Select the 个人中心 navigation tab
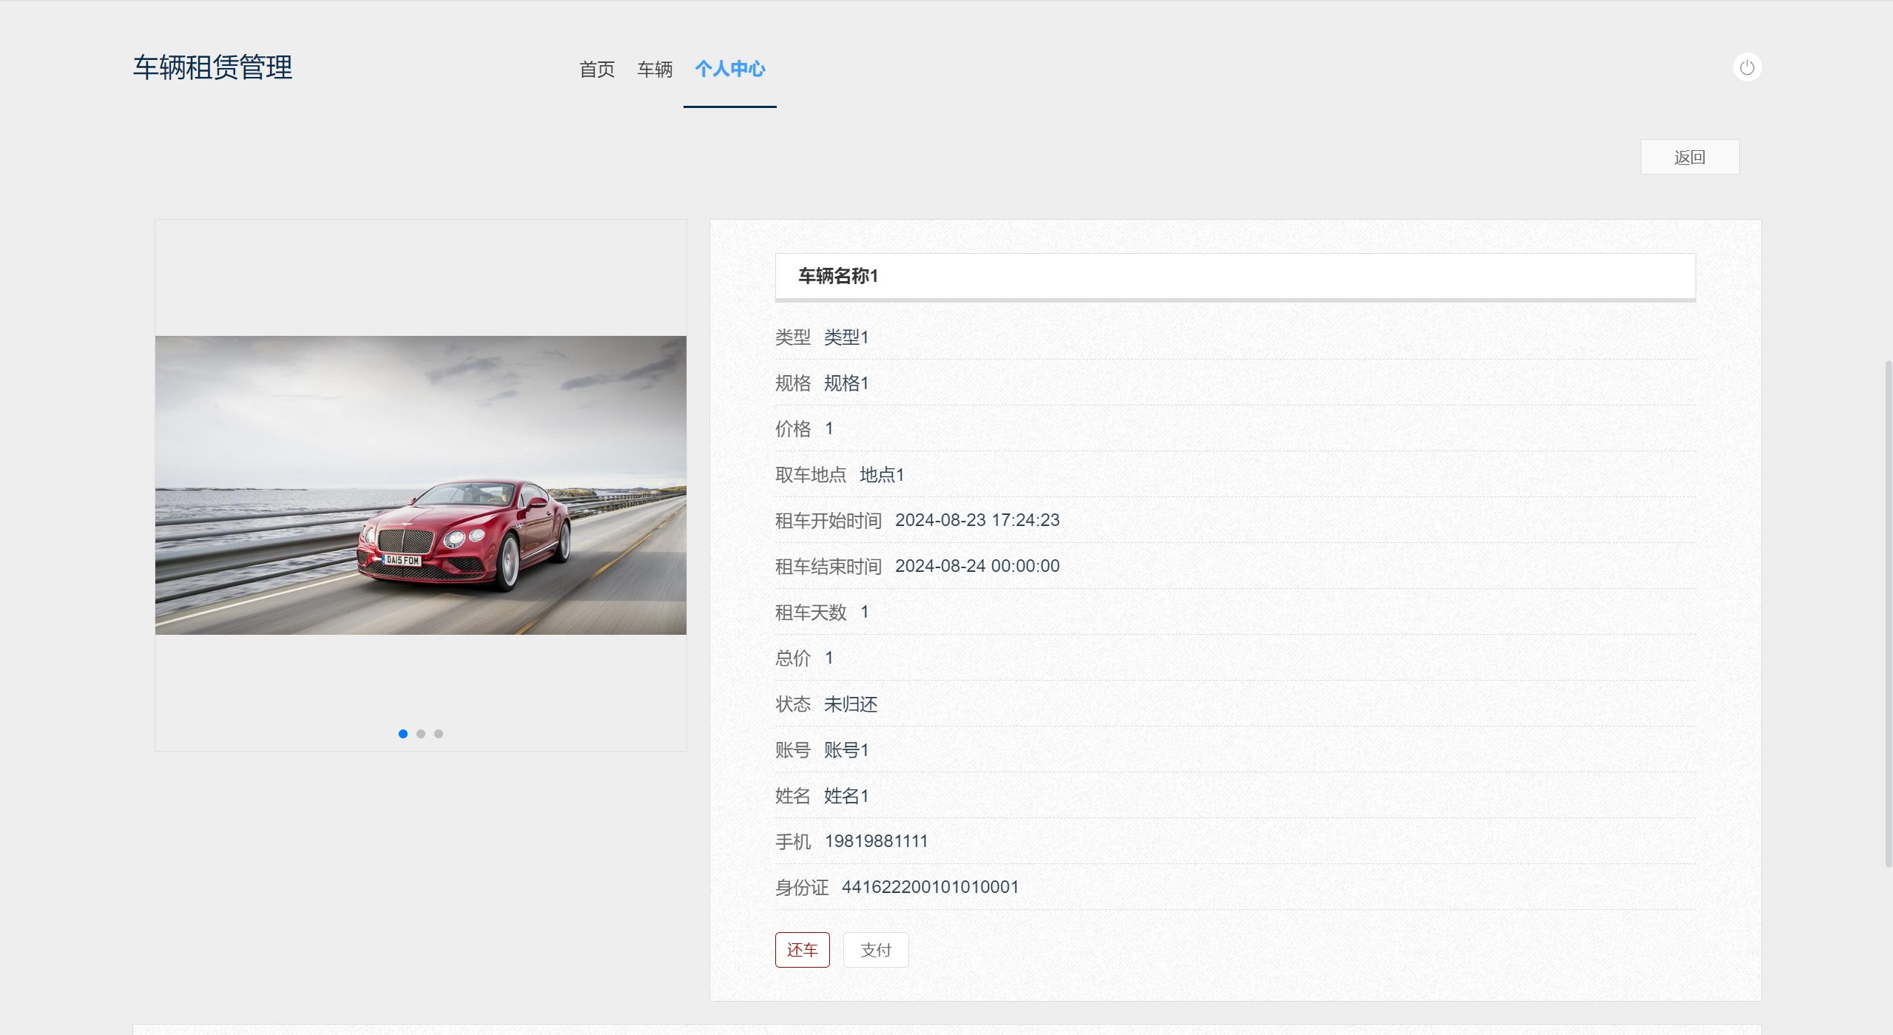This screenshot has height=1035, width=1893. 729,70
